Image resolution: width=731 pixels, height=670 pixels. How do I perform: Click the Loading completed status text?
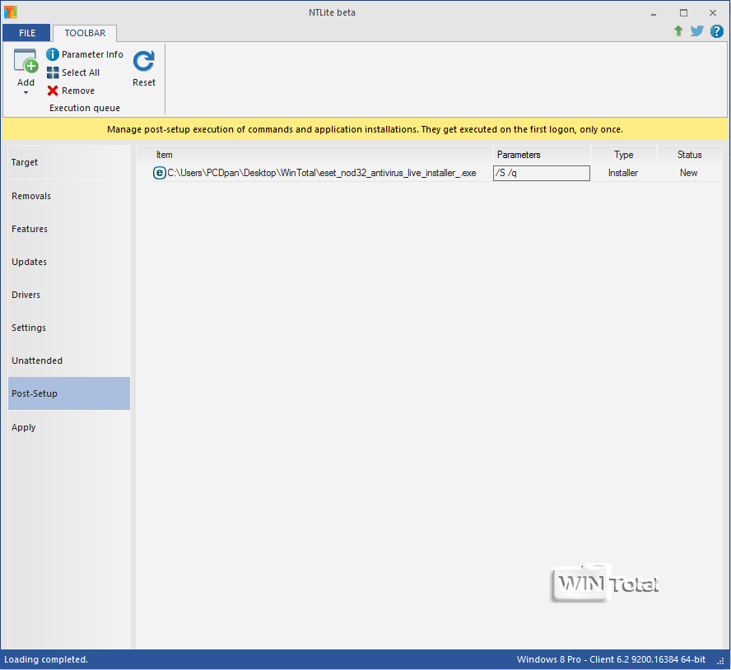coord(46,659)
